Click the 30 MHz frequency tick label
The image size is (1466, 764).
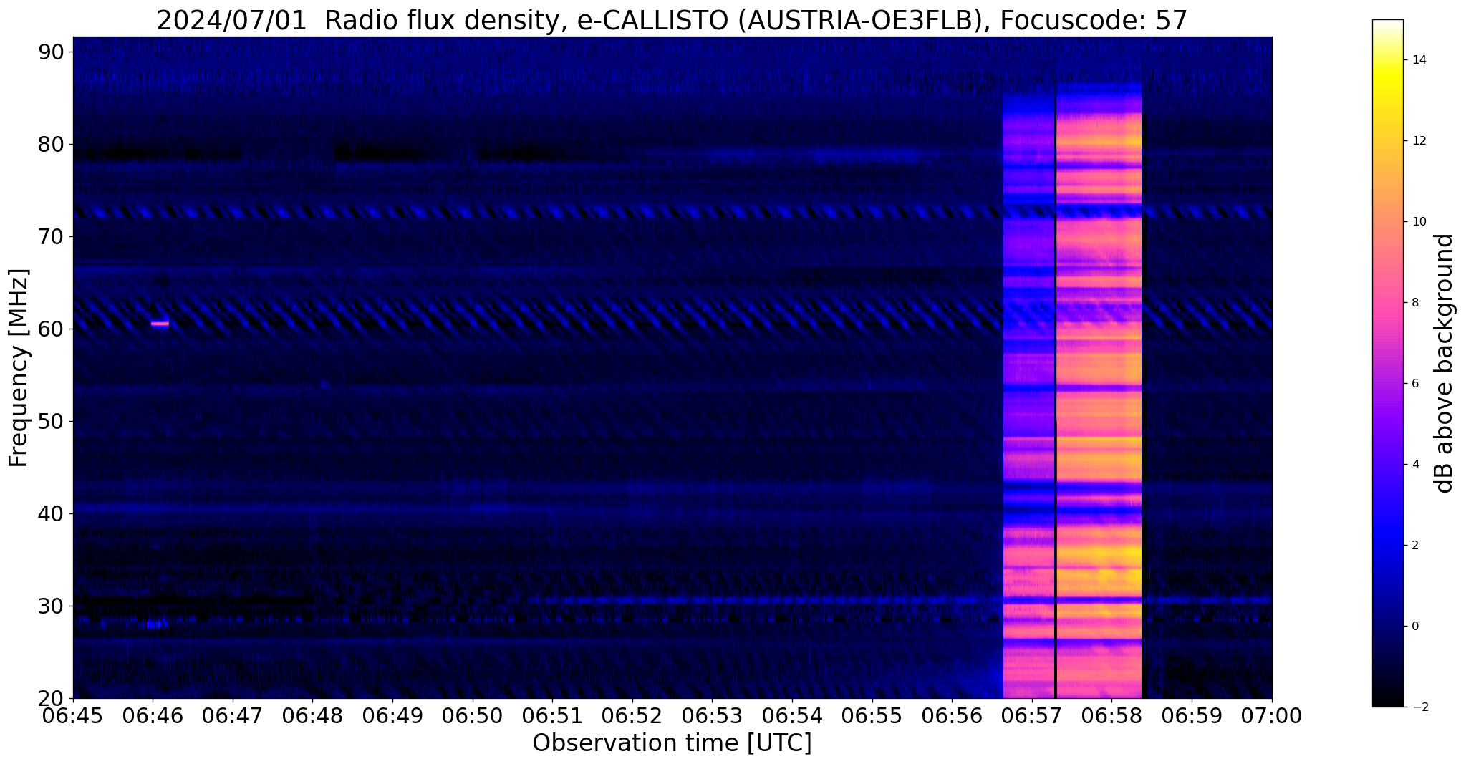[51, 606]
